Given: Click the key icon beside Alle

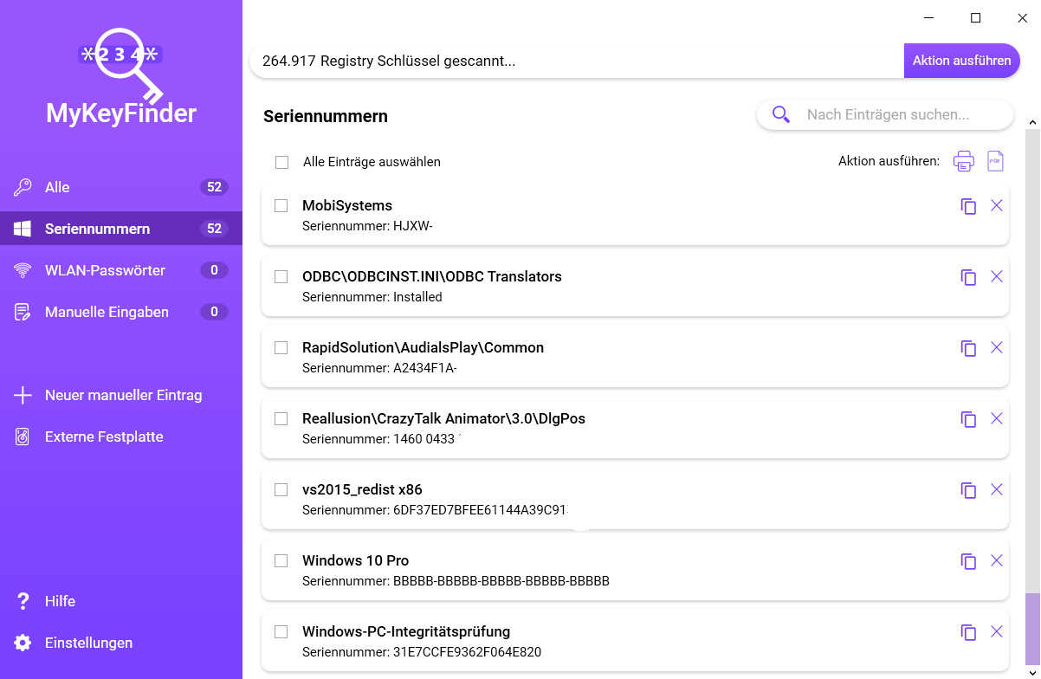Looking at the screenshot, I should point(23,187).
